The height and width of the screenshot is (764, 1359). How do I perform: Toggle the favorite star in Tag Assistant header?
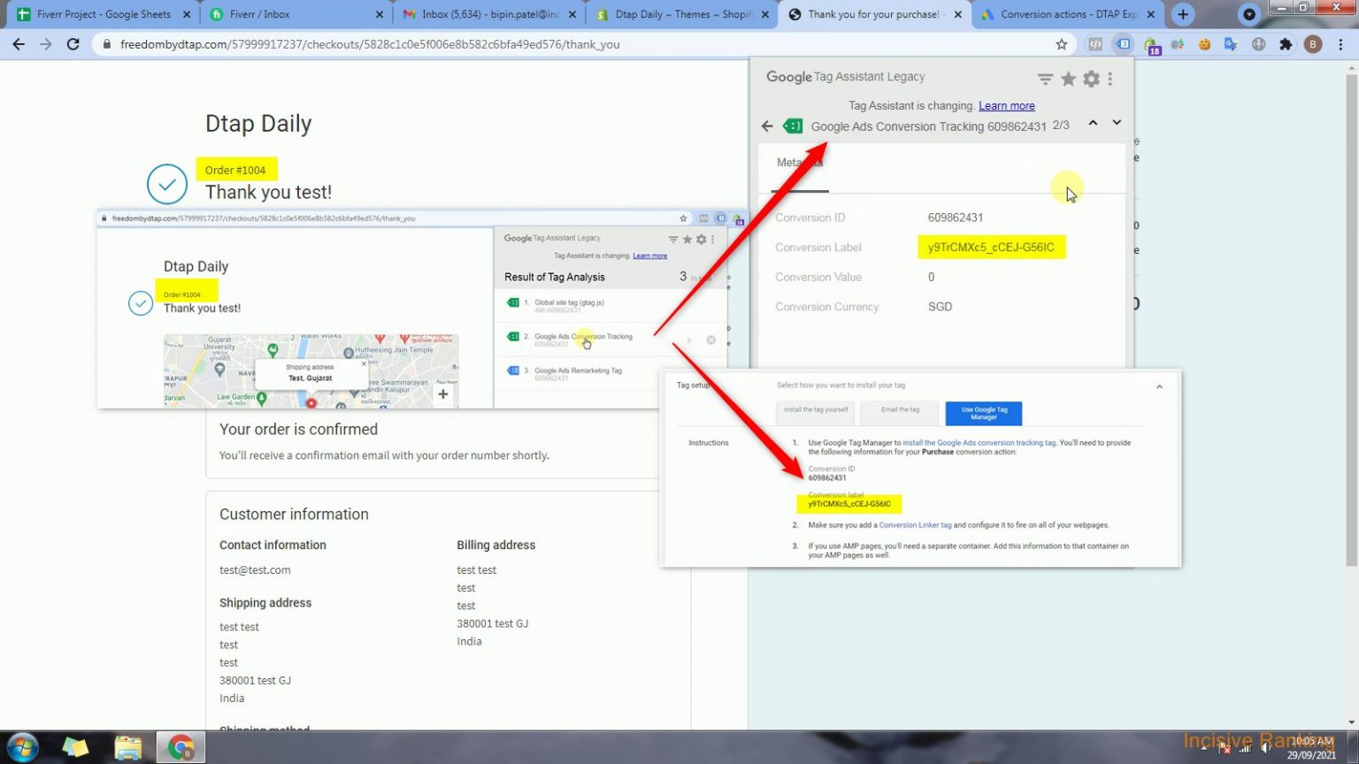tap(1068, 79)
